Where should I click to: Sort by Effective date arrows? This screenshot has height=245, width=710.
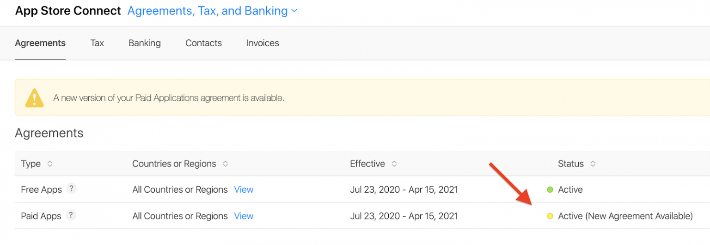(x=394, y=164)
